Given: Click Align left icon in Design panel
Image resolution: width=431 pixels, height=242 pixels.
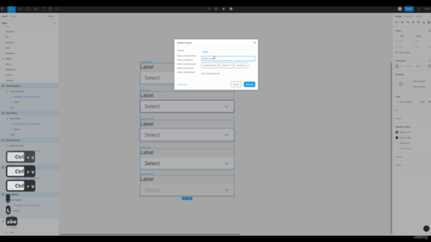Looking at the screenshot, I should point(397,22).
